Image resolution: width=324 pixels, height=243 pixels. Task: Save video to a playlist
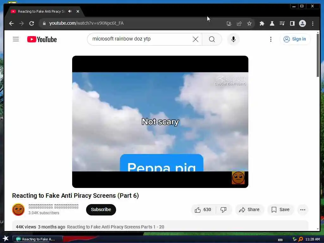click(280, 209)
